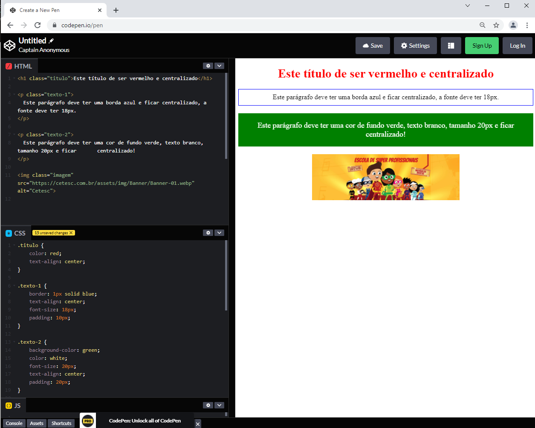The width and height of the screenshot is (535, 428).
Task: Click the red centered heading in preview
Action: click(386, 74)
